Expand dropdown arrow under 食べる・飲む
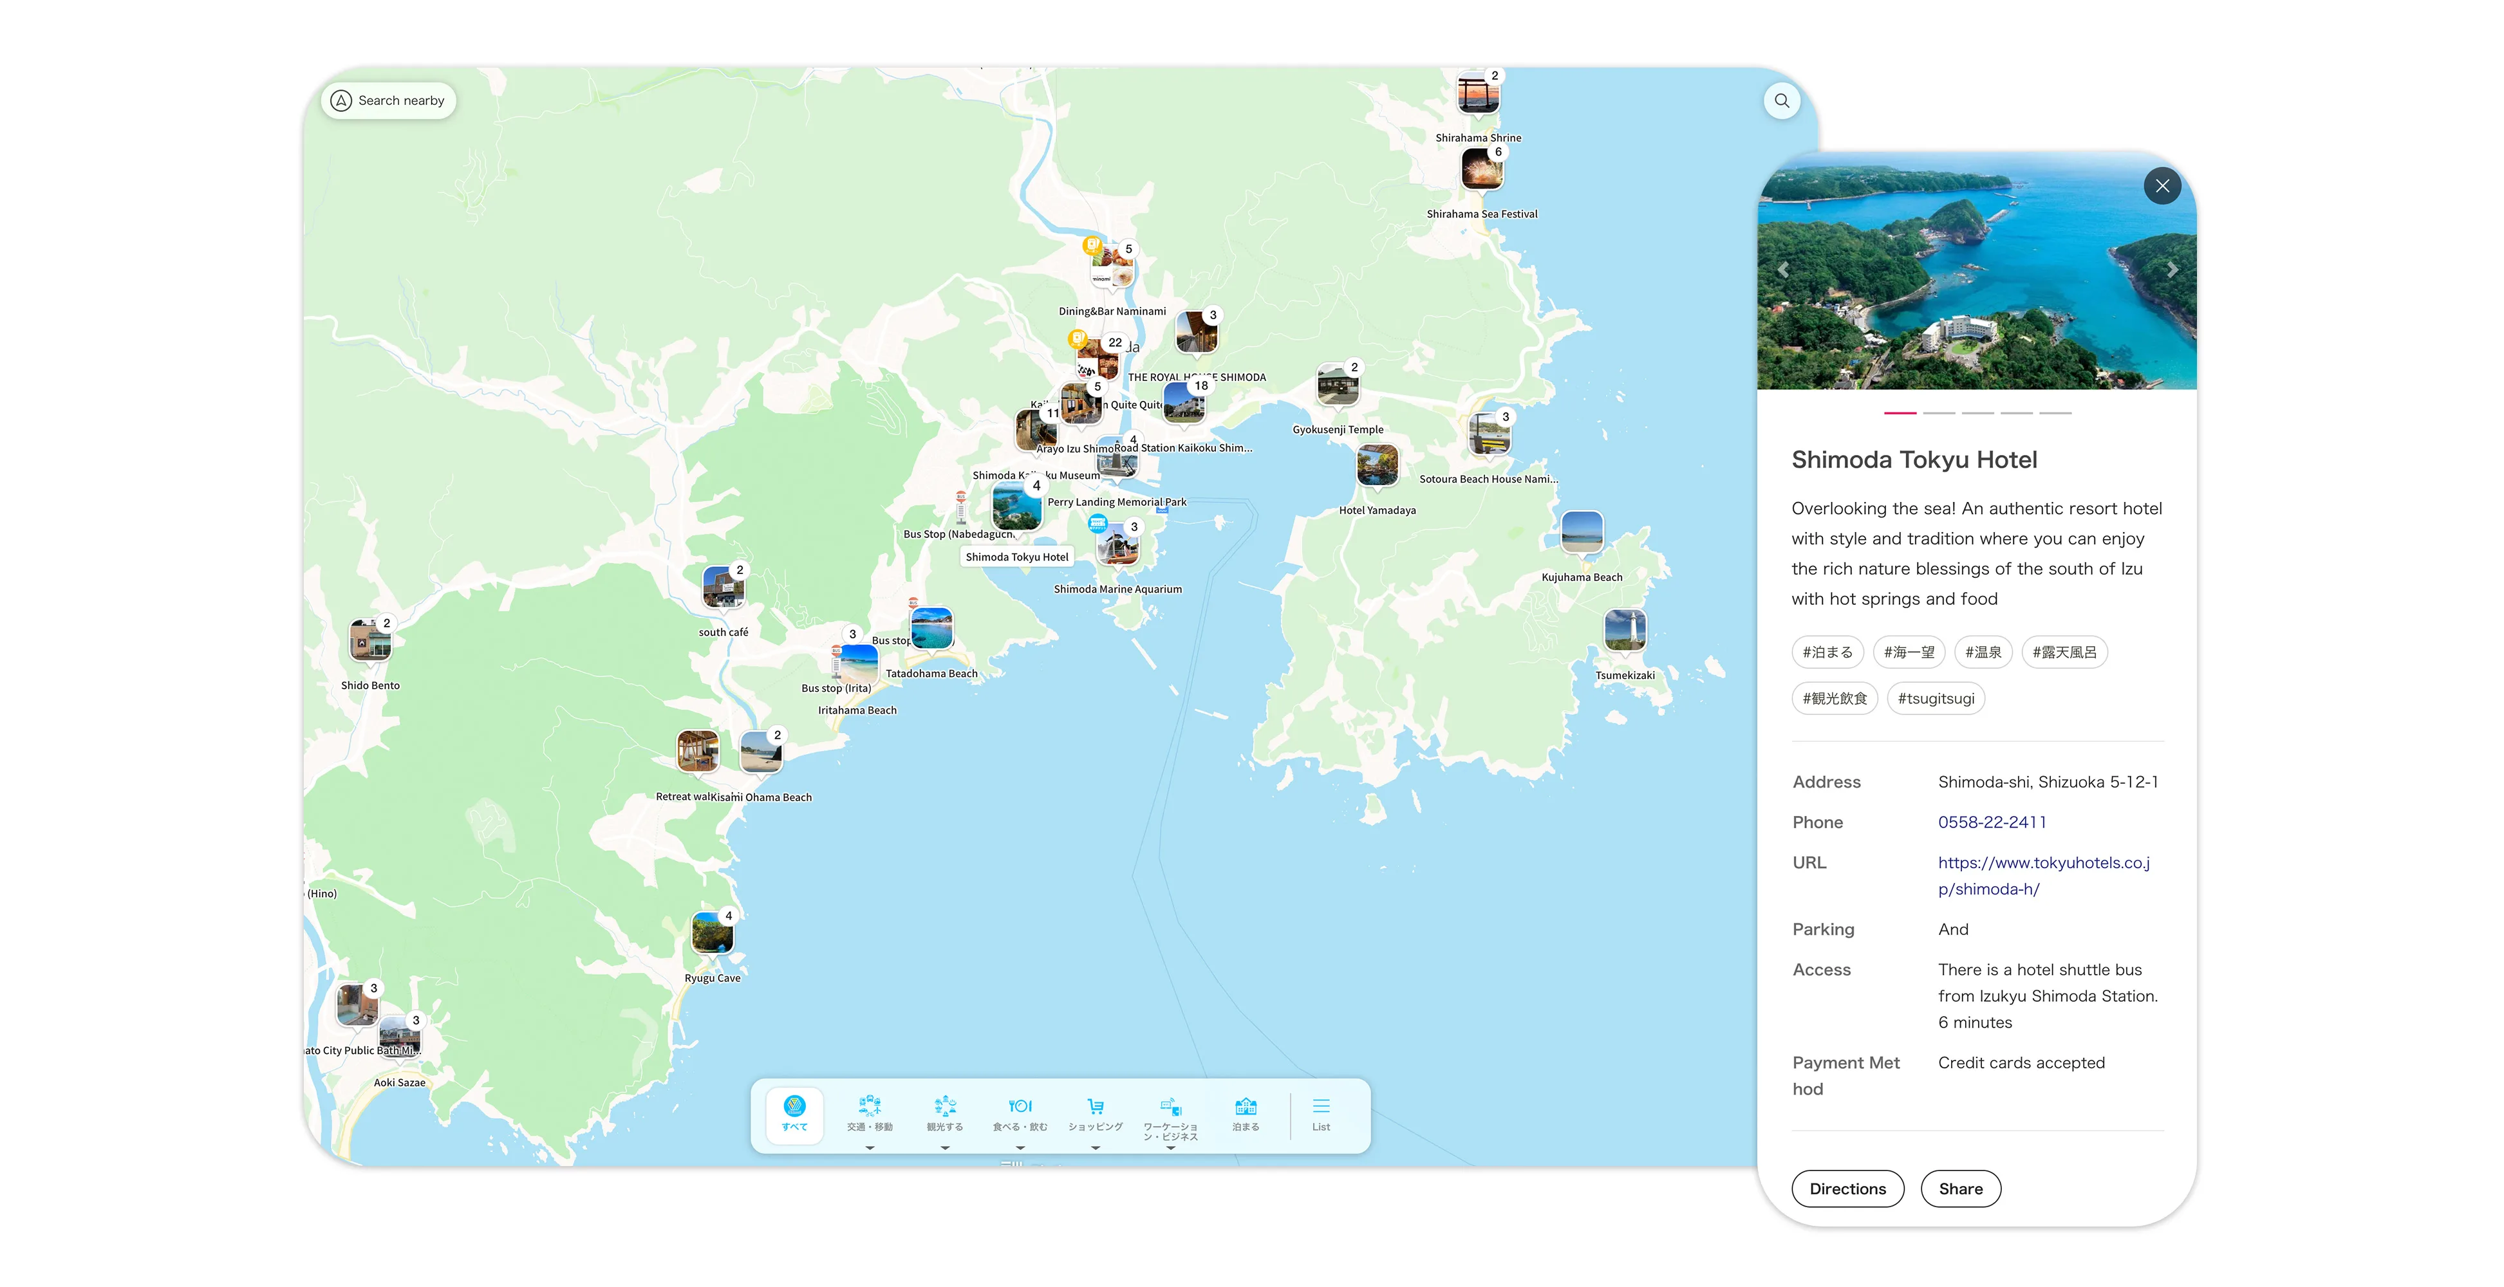 tap(1020, 1148)
